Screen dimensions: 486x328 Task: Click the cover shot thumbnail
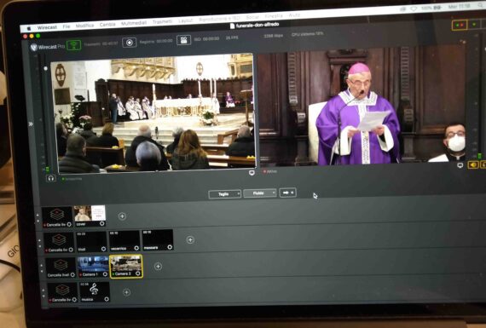coord(90,216)
